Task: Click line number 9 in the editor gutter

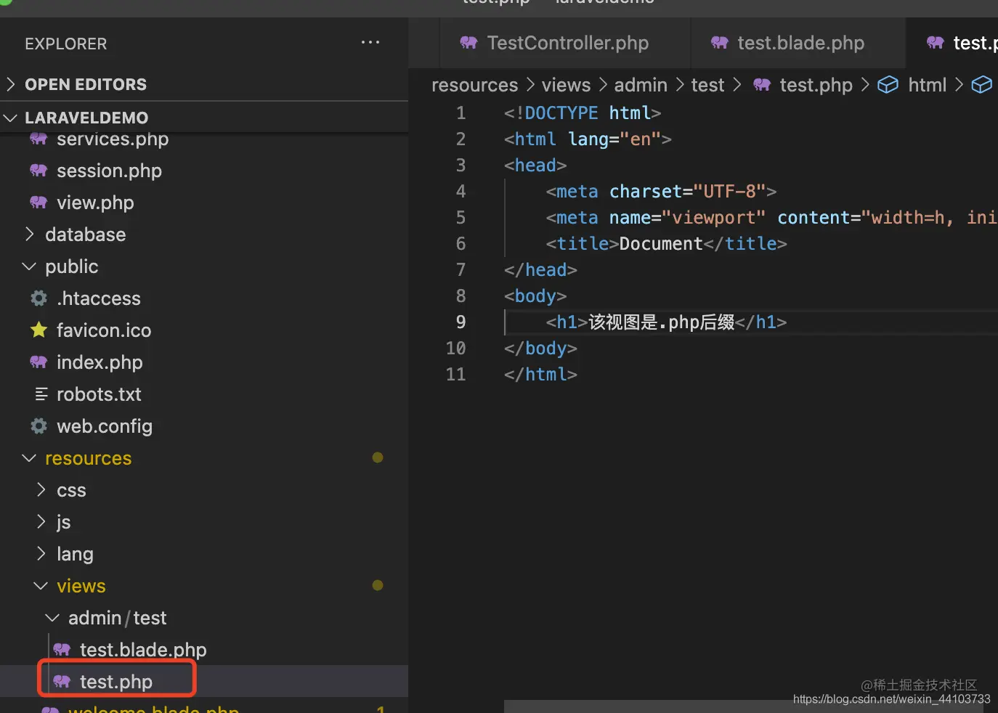Action: tap(461, 322)
